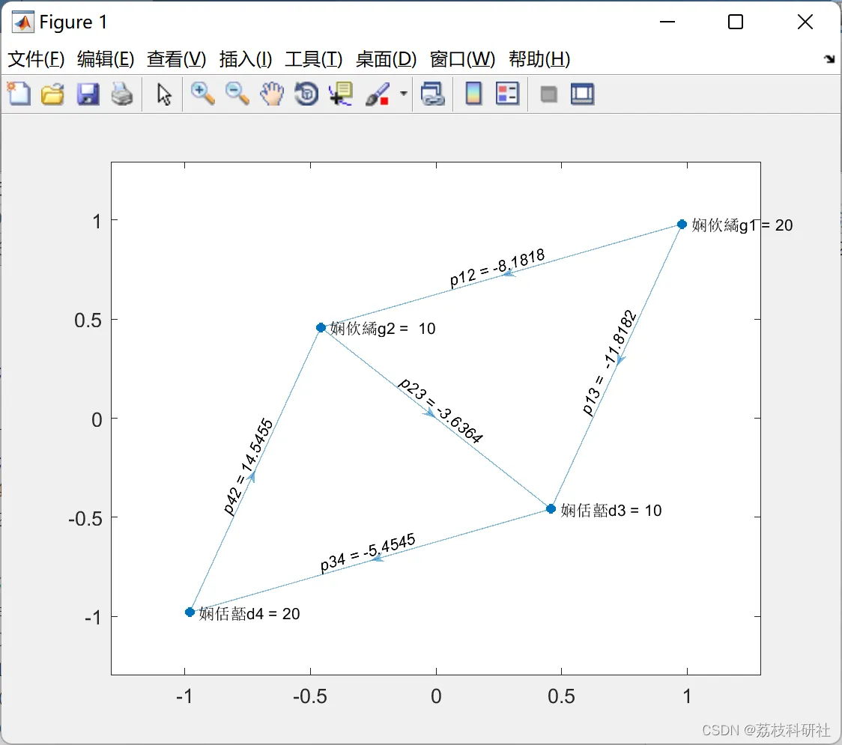Minimize the Figure 1 window
This screenshot has height=745, width=842.
[x=667, y=22]
